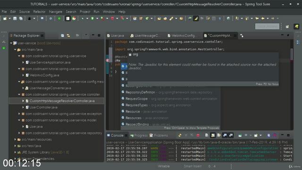302x170 pixels.
Task: Click the Debug bug icon in toolbar
Action: click(82, 18)
